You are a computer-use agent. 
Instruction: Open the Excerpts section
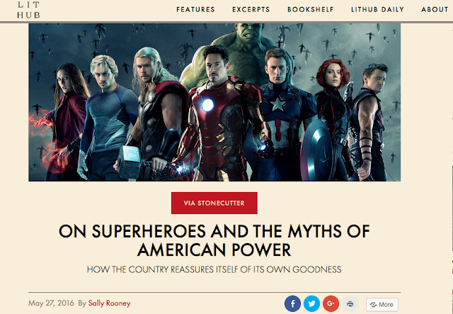pos(251,9)
